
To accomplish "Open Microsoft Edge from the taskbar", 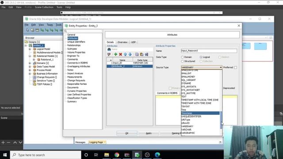I will tap(157, 155).
